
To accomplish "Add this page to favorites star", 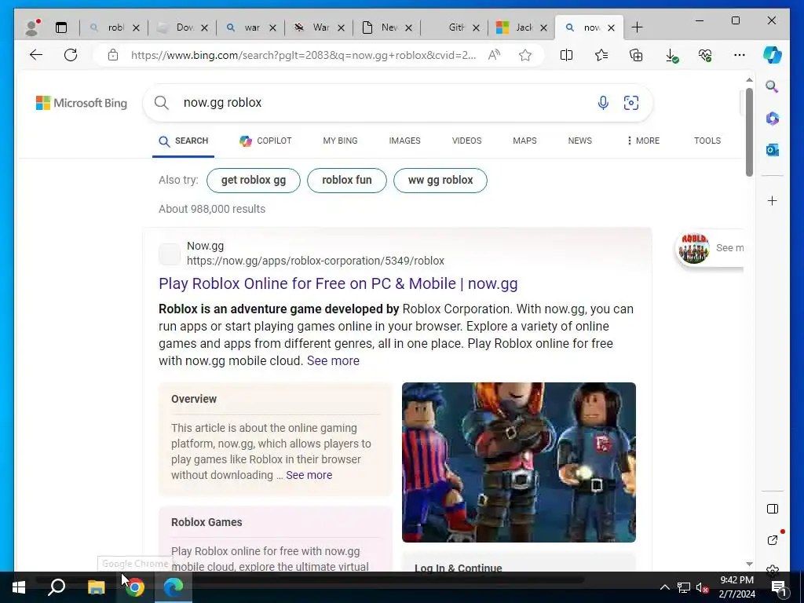I will click(x=524, y=55).
